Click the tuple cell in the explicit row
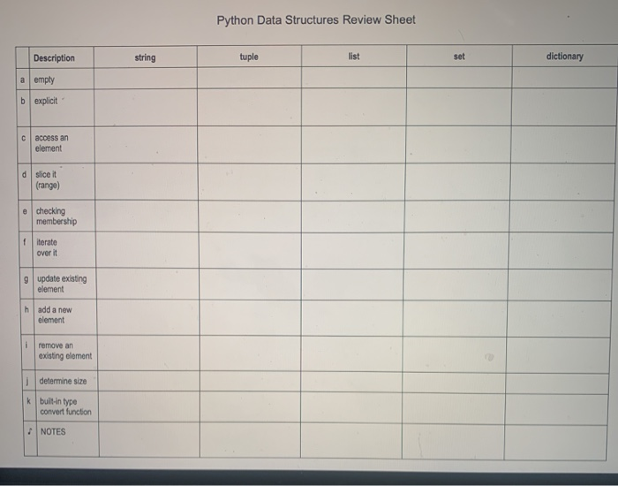This screenshot has height=486, width=618. point(250,107)
